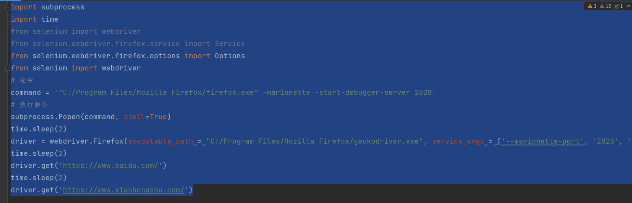Click the grey weak warnings indicator showing 12

coord(602,6)
